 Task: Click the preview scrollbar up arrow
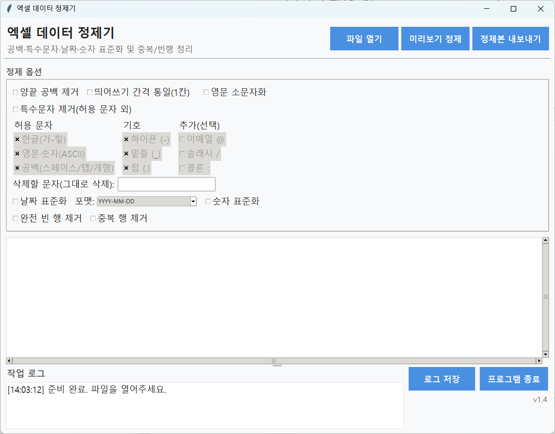click(x=545, y=240)
